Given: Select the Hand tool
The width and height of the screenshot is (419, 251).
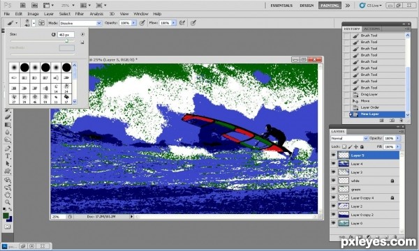Looking at the screenshot, I should 8,195.
